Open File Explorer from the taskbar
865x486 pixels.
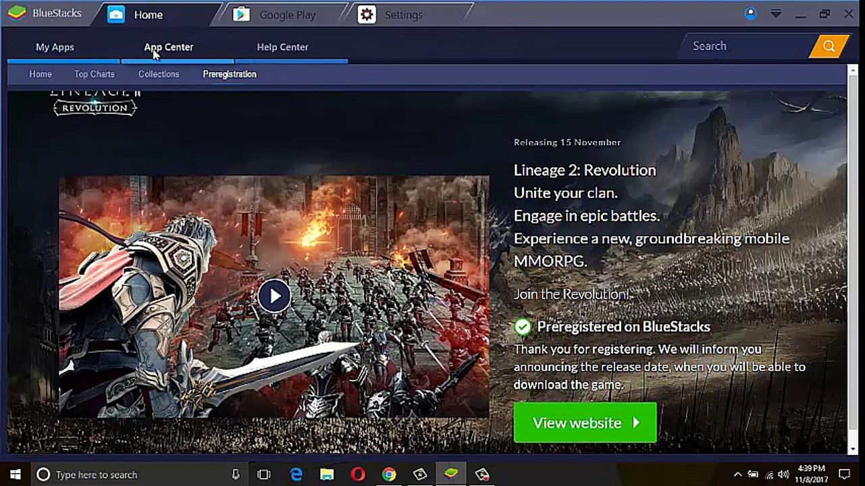coord(327,475)
